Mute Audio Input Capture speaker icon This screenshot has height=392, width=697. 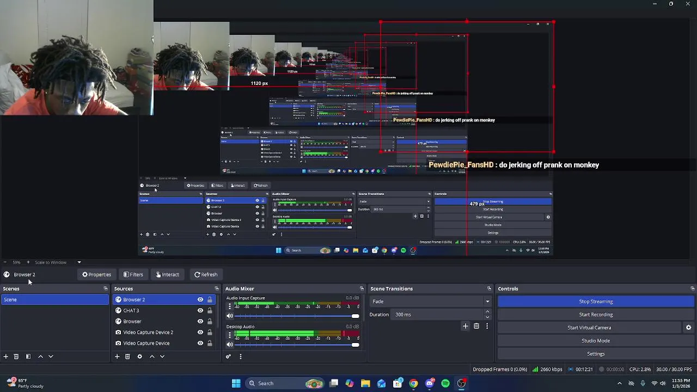pos(230,316)
